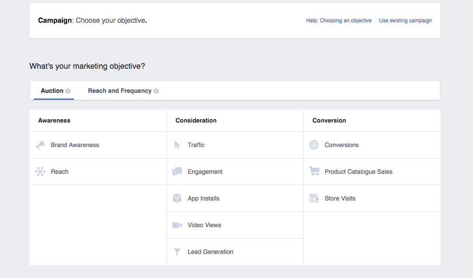473x278 pixels.
Task: Click Use existing campaign link
Action: 405,21
